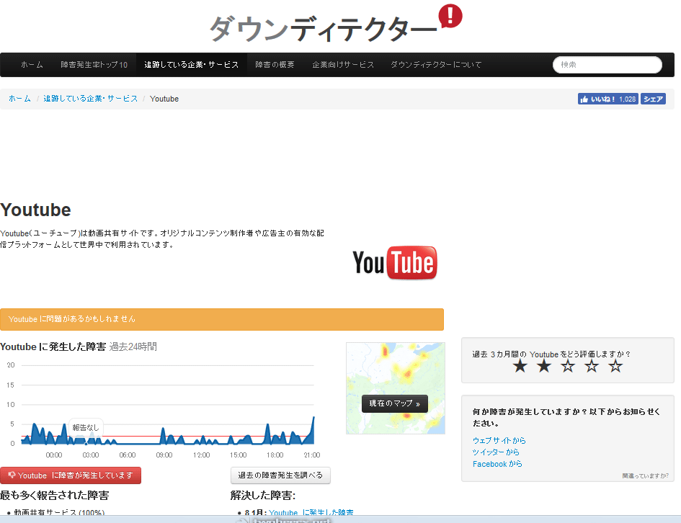This screenshot has width=681, height=523.
Task: Rate Youtube with the second star
Action: coord(544,367)
